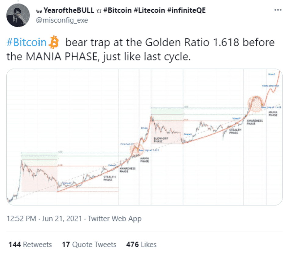Image resolution: width=288 pixels, height=255 pixels.
Task: Open the blue #Bitcoin hashtag link
Action: (26, 43)
